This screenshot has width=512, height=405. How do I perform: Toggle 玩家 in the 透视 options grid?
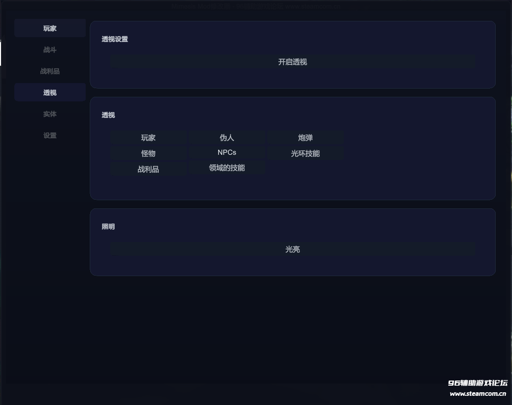tap(148, 138)
